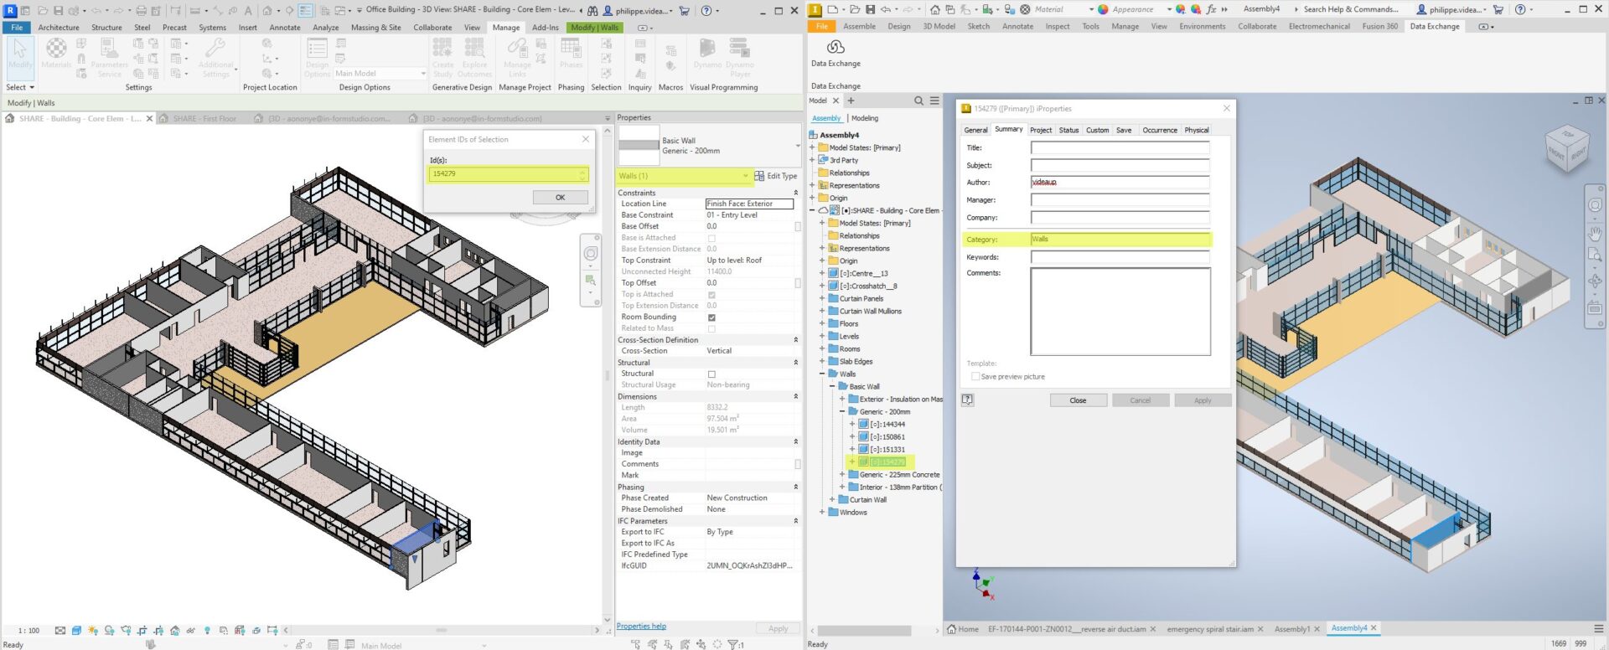This screenshot has height=650, width=1609.
Task: Click the Revit selection filter funnel icon
Action: tap(732, 644)
